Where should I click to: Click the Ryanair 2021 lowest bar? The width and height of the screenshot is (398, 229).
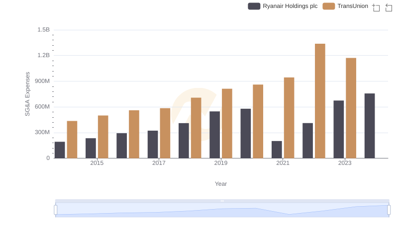coord(277,150)
